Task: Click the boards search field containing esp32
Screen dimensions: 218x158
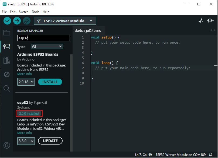Action: (43, 38)
